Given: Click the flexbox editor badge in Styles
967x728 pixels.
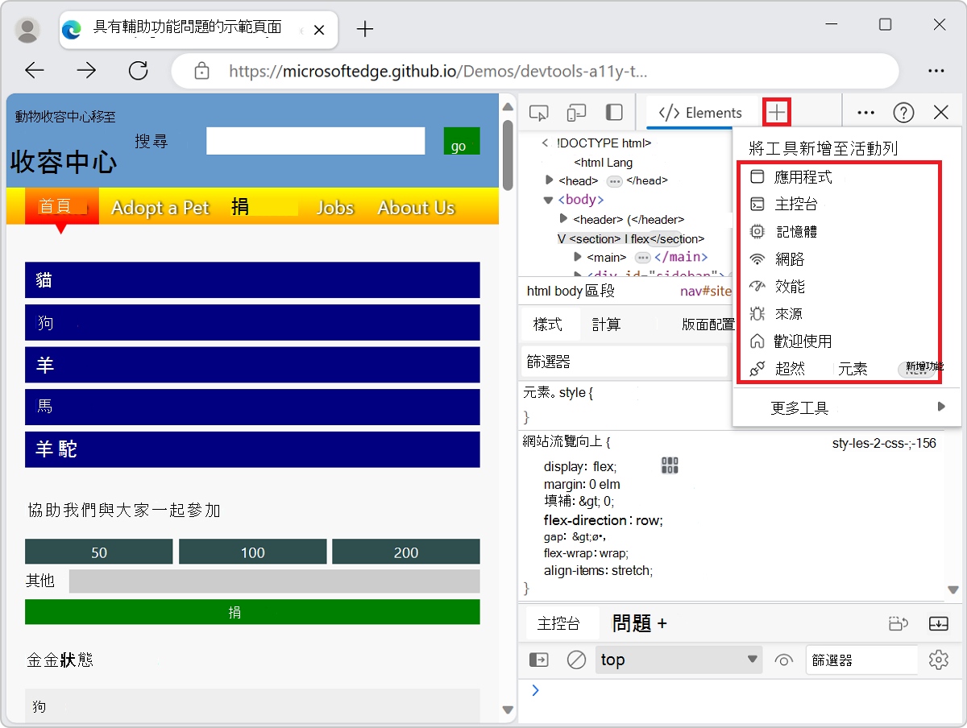Looking at the screenshot, I should pyautogui.click(x=669, y=465).
